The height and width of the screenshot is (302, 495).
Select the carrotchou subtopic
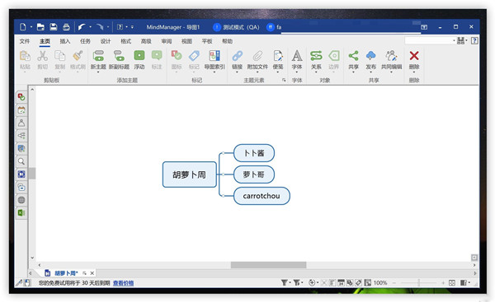[262, 196]
